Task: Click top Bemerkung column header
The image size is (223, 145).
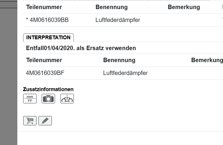Action: 184,7
